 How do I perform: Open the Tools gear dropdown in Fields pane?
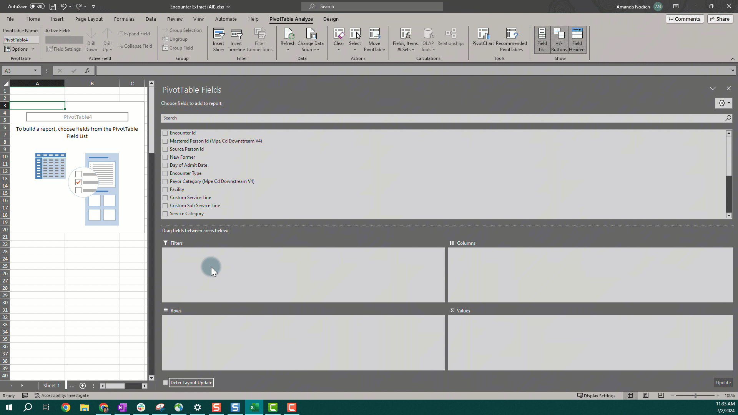point(724,103)
